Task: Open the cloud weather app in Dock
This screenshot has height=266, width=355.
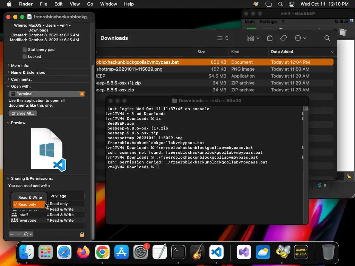Action: 263,252
